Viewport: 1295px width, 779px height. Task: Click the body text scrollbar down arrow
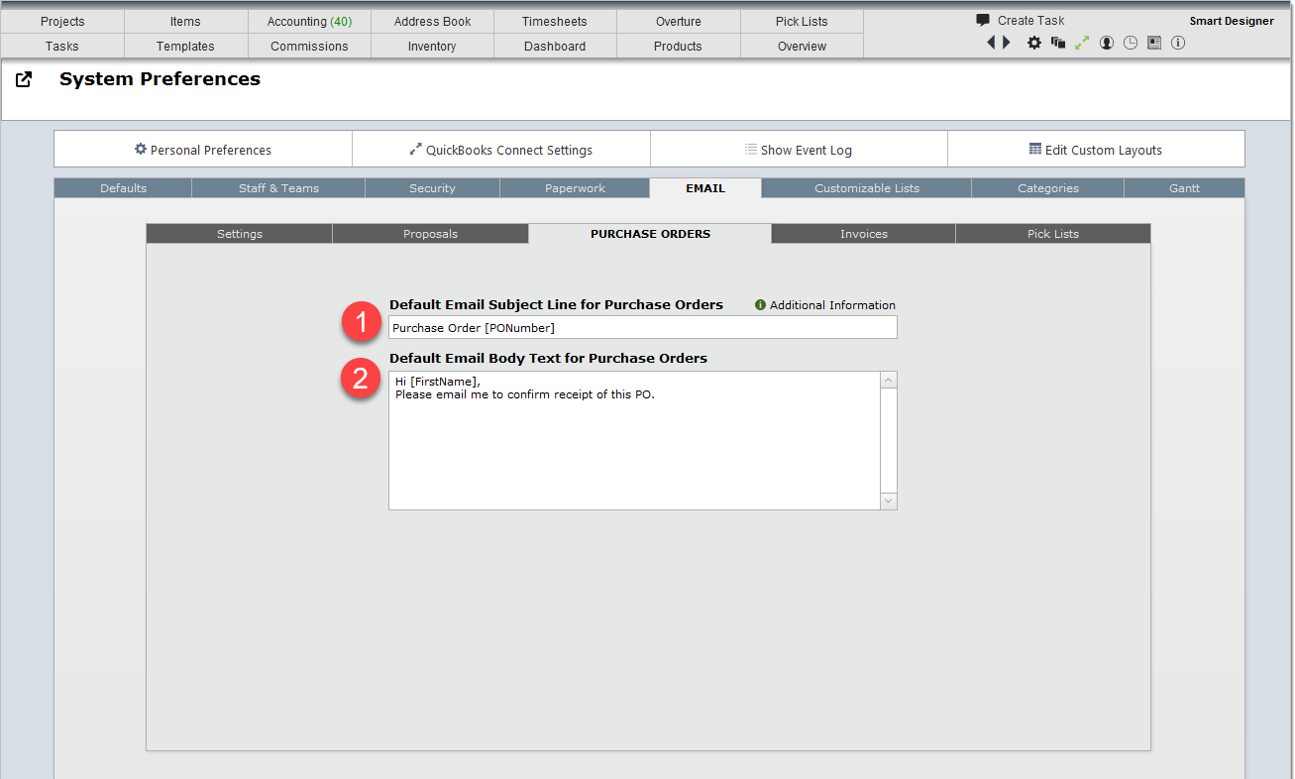(889, 501)
